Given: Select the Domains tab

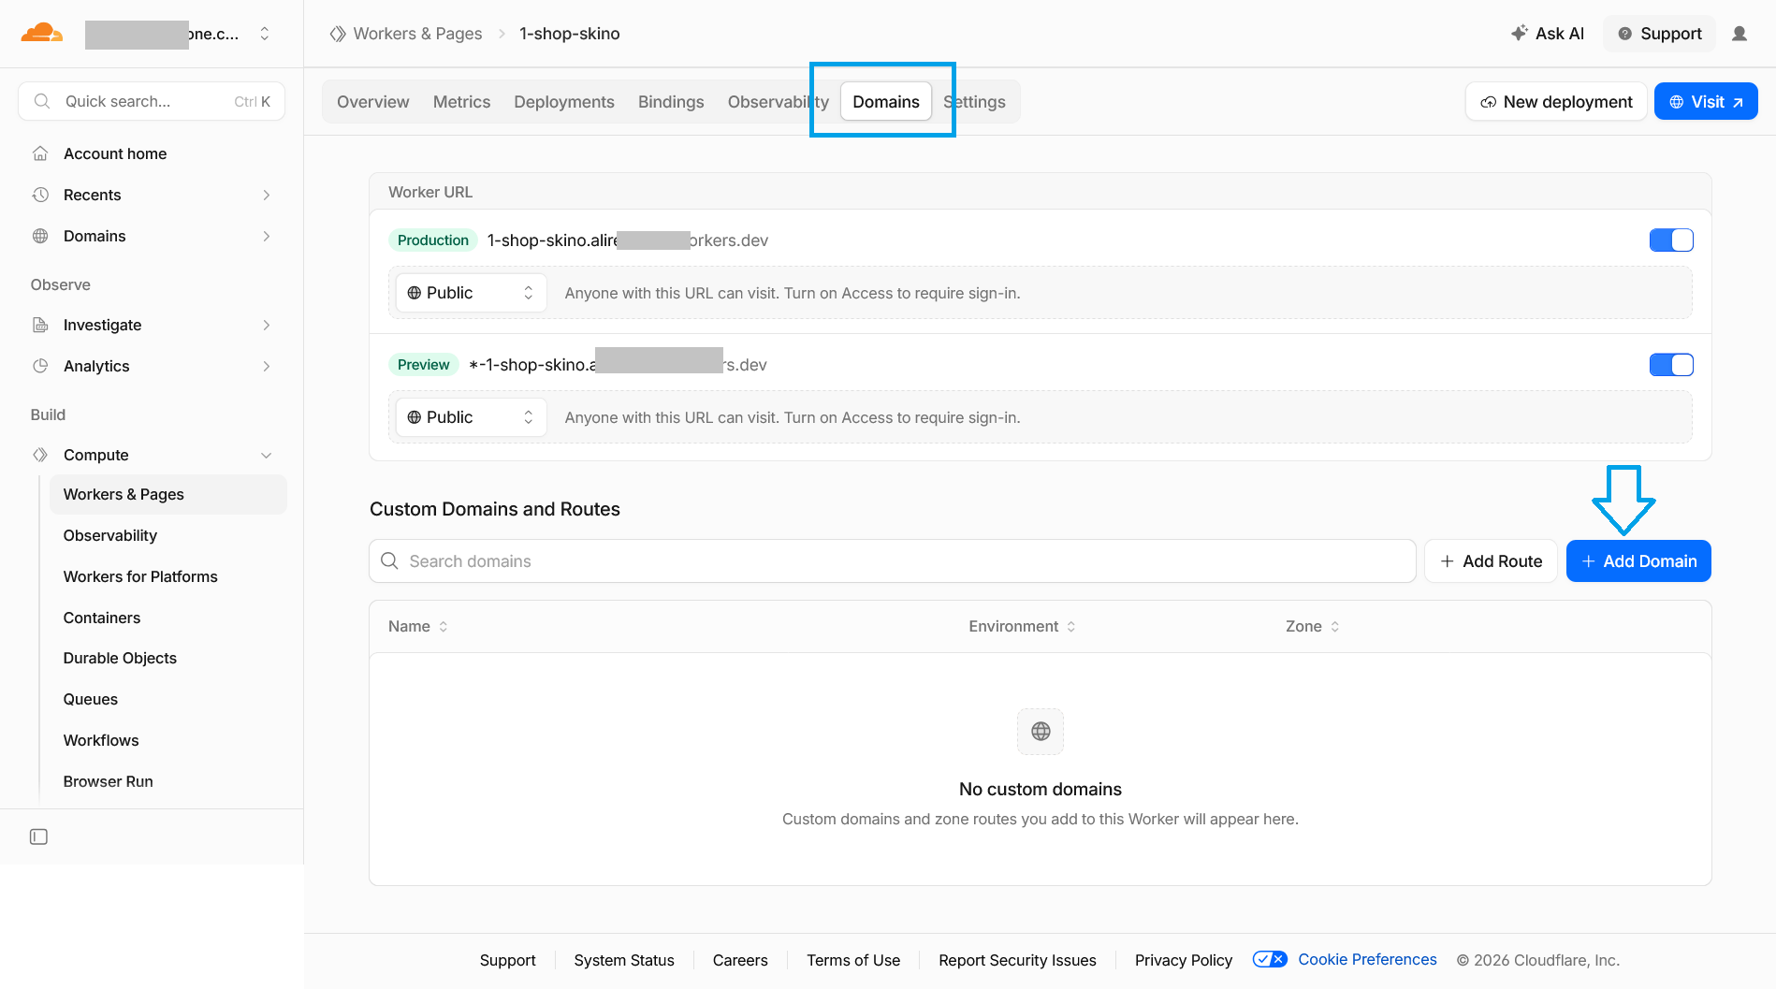Looking at the screenshot, I should click(x=886, y=102).
